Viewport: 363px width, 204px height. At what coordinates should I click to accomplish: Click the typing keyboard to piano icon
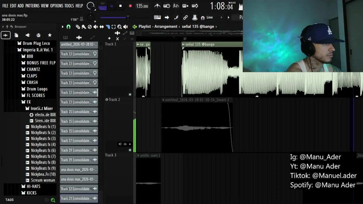pos(157,18)
